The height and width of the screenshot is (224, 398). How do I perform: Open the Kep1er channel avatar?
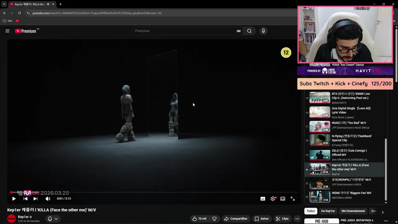[x=12, y=219]
